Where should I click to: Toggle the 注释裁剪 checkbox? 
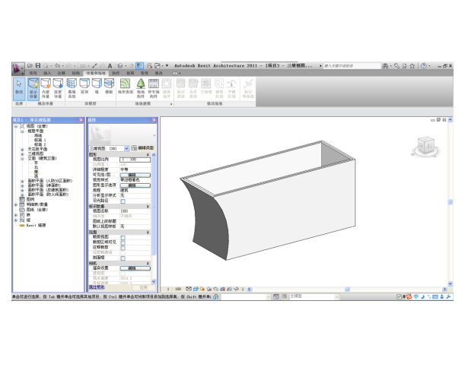(123, 247)
